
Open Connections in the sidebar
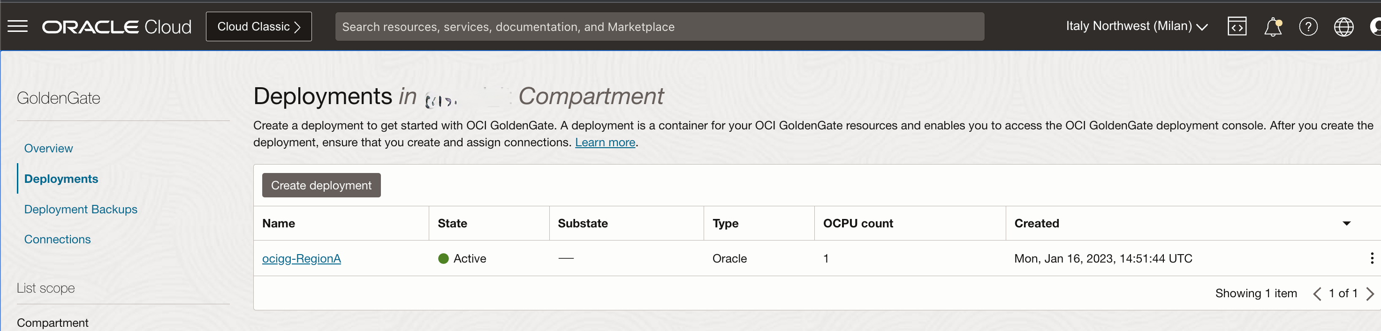pos(57,240)
